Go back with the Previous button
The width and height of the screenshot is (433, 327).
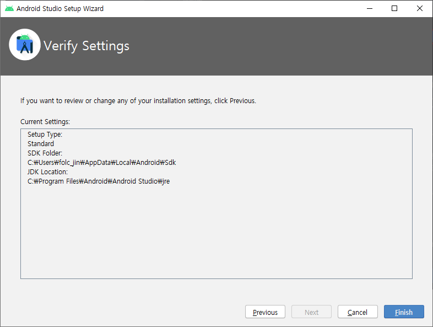265,312
